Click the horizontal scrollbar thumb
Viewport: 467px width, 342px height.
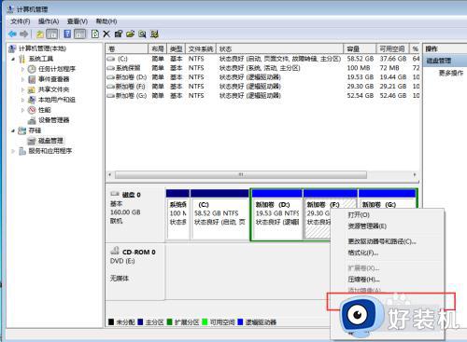pos(241,175)
